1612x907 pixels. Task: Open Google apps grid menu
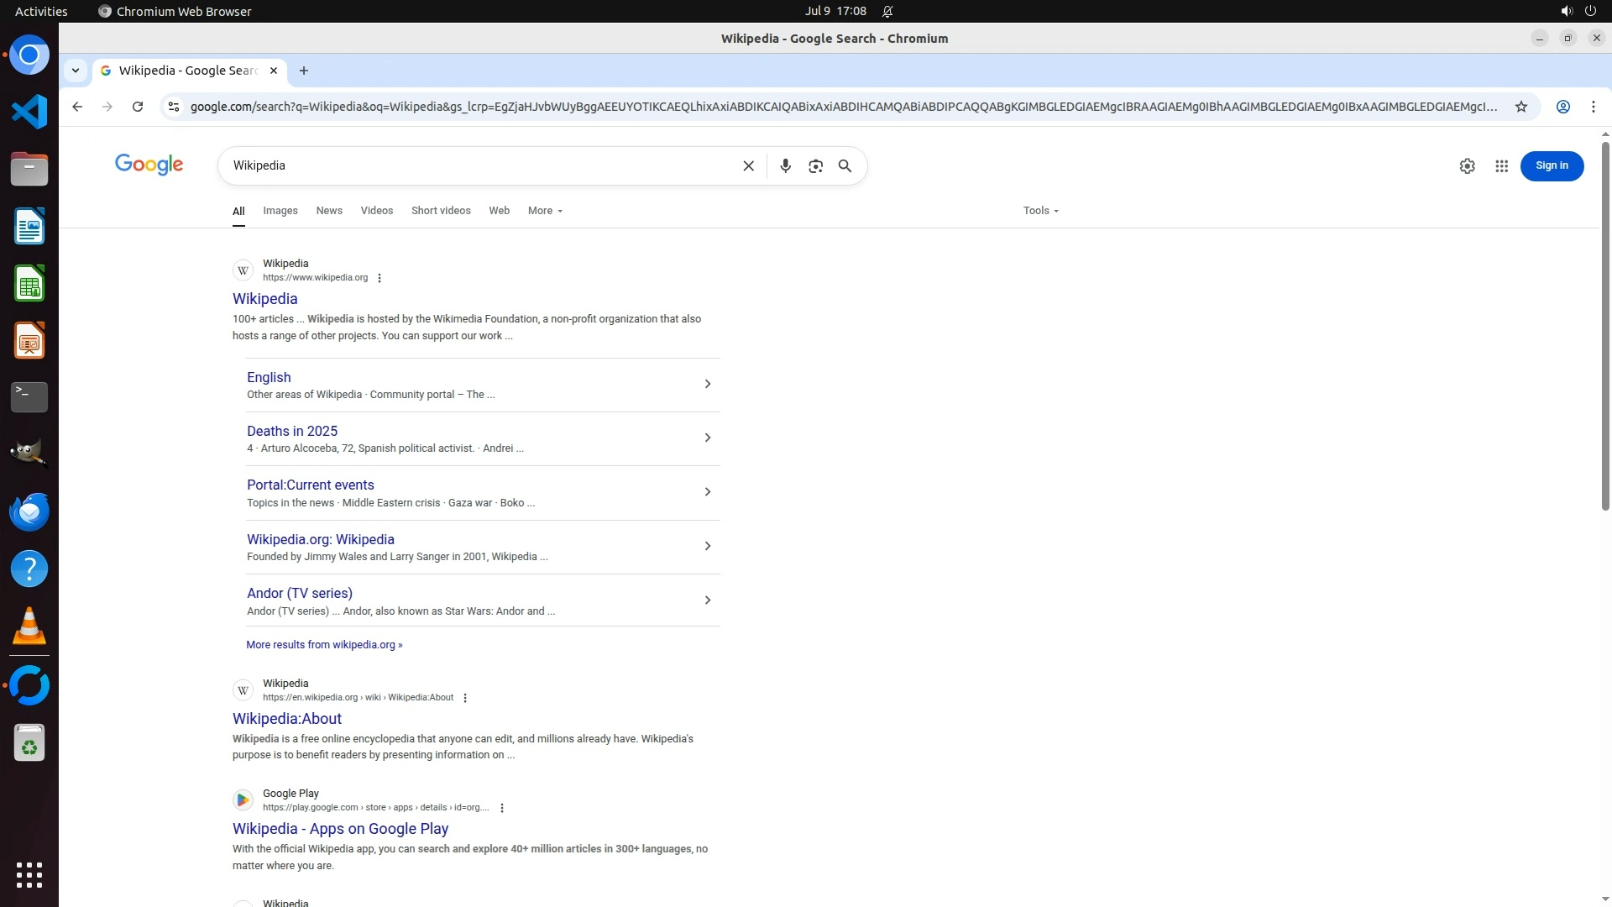[1501, 166]
